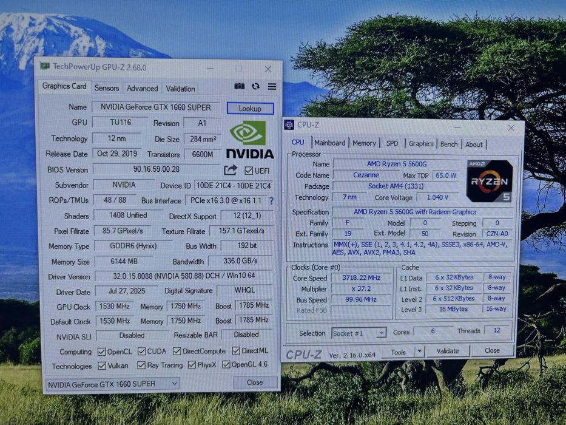Viewport: 566px width, 425px height.
Task: Toggle the DirectML checkbox
Action: [x=236, y=350]
